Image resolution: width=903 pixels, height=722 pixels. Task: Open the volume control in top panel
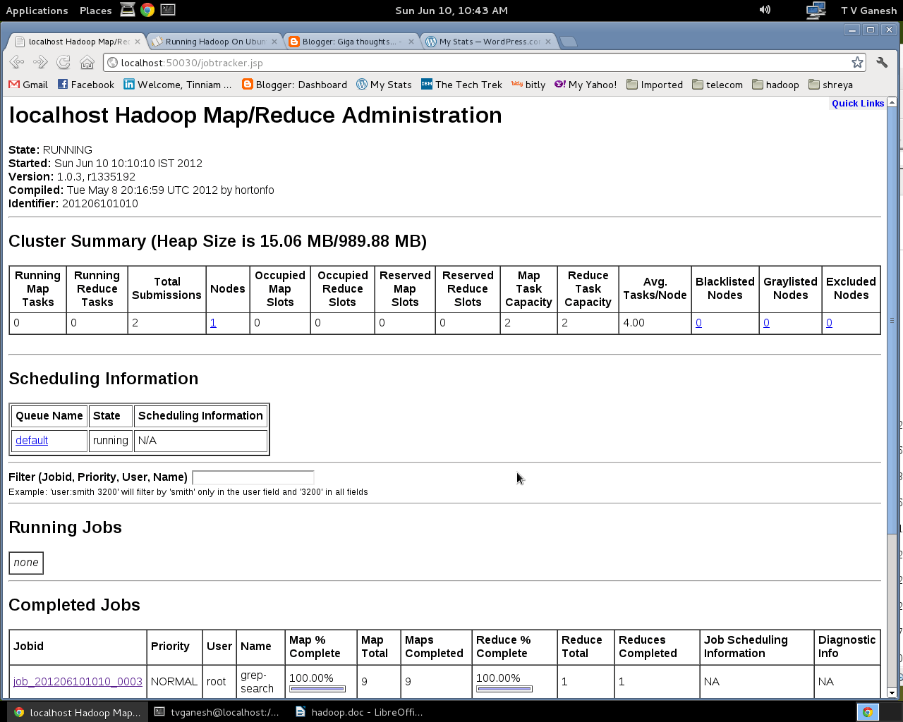tap(765, 10)
